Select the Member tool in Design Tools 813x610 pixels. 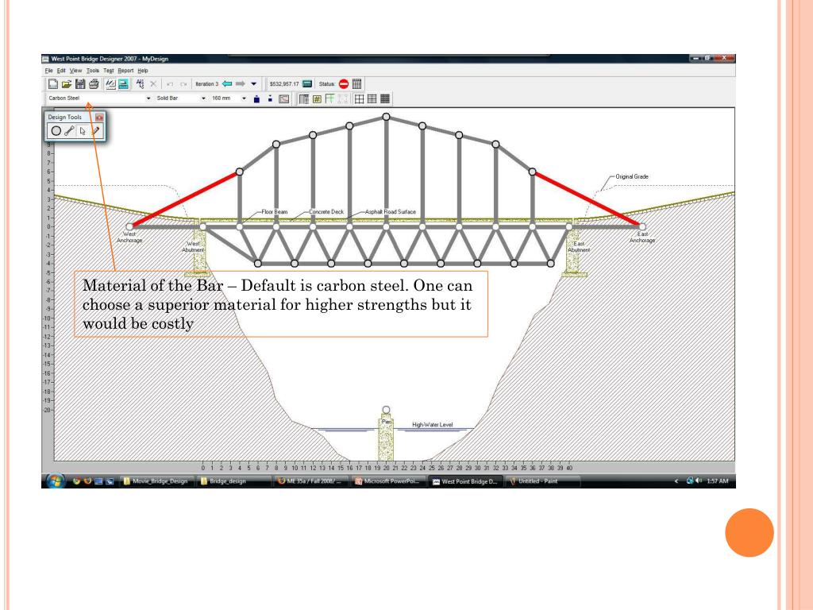[x=69, y=131]
